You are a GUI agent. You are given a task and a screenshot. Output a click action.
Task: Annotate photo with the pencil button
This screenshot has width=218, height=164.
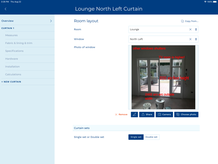coord(134,114)
